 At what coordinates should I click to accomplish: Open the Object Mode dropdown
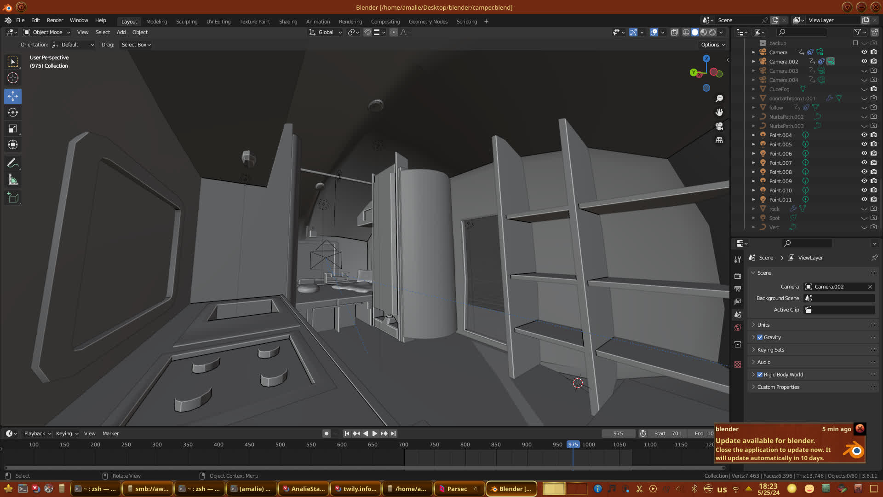47,32
